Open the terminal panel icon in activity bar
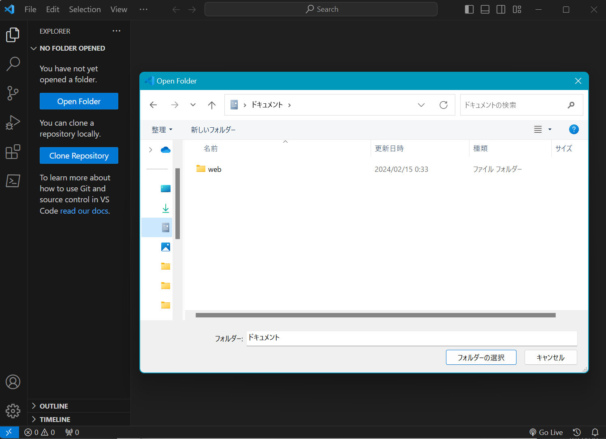Screen dimensions: 606x439 pos(13,181)
